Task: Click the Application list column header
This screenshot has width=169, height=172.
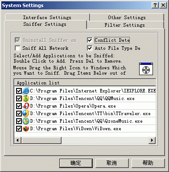Action: 85,83
